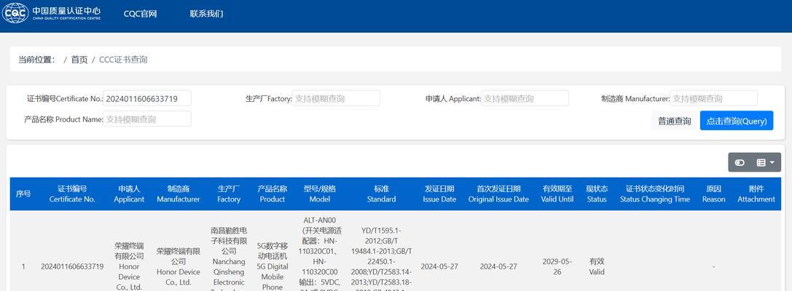The width and height of the screenshot is (792, 291).
Task: Toggle the card view switch icon
Action: 740,162
